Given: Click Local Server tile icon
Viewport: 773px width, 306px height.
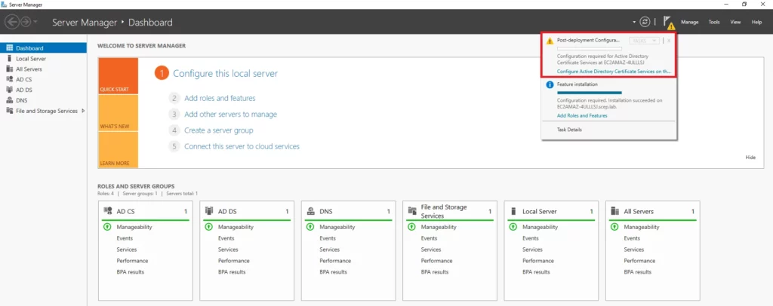Looking at the screenshot, I should pos(513,211).
